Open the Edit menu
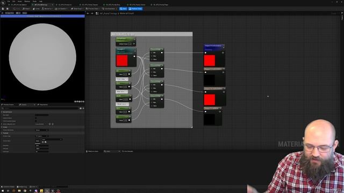Image resolution: width=344 pixels, height=193 pixels. point(13,1)
